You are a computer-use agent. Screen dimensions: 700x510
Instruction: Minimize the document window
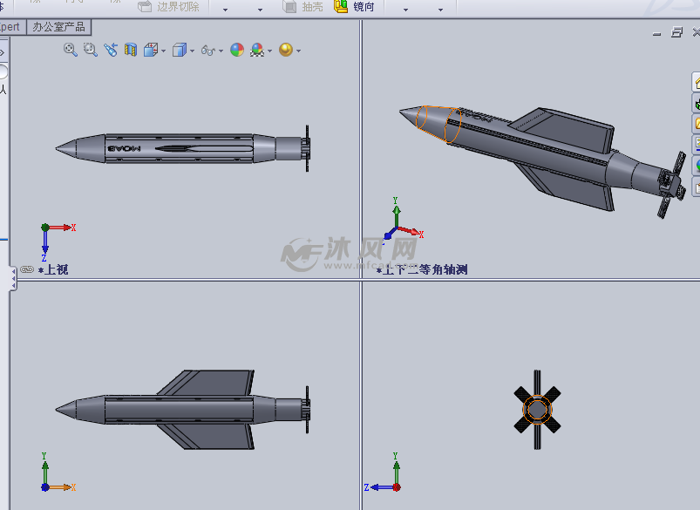(x=656, y=32)
